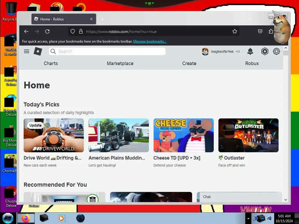This screenshot has width=299, height=224.
Task: Click the Manage bookmarks link
Action: click(x=150, y=41)
